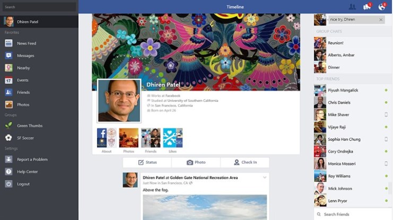This screenshot has width=393, height=220.
Task: Open the Help Center question mark icon
Action: 8,171
